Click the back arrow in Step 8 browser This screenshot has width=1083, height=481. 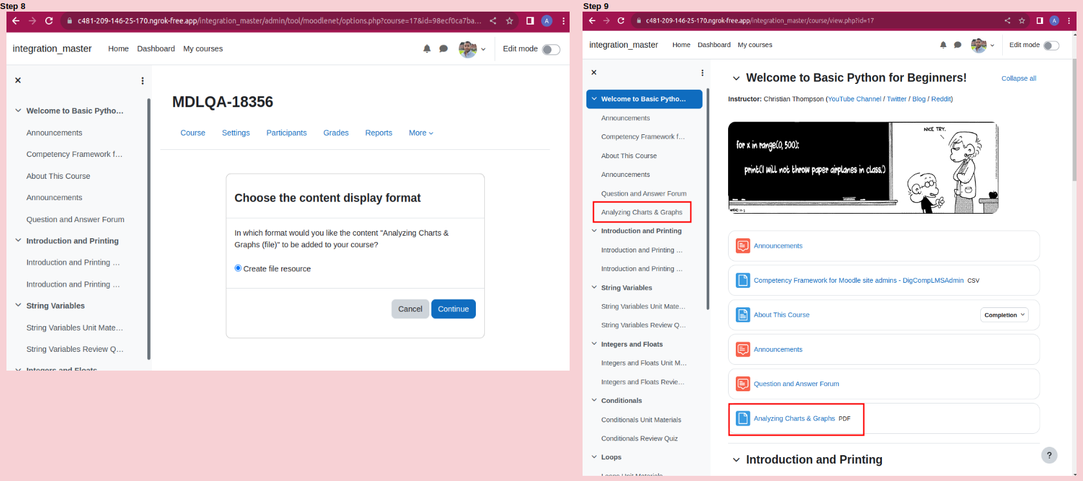click(x=16, y=21)
